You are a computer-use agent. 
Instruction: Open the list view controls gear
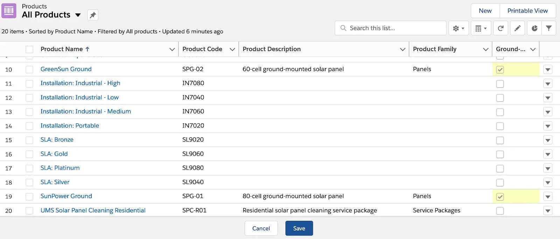pyautogui.click(x=458, y=28)
